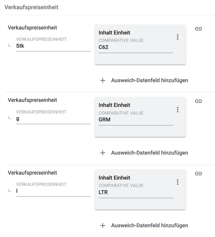
Task: Open three-dot menu on GRM card
Action: click(x=178, y=109)
